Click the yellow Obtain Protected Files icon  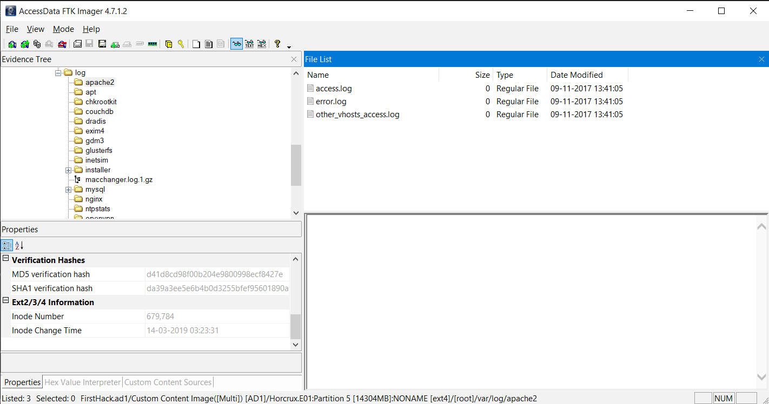pyautogui.click(x=169, y=44)
